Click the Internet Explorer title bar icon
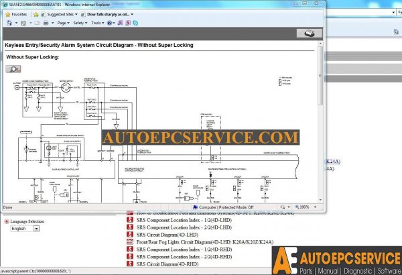The width and height of the screenshot is (402, 275). (x=5, y=5)
